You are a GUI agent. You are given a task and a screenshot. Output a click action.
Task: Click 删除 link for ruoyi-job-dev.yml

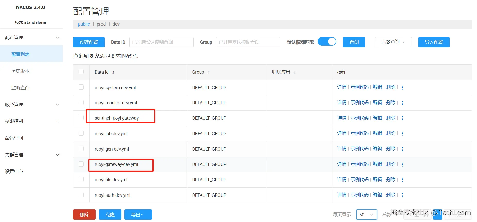click(391, 133)
